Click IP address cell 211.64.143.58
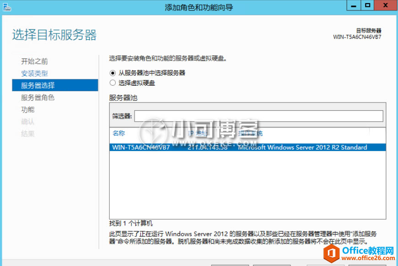This screenshot has height=266, width=398. click(x=207, y=147)
